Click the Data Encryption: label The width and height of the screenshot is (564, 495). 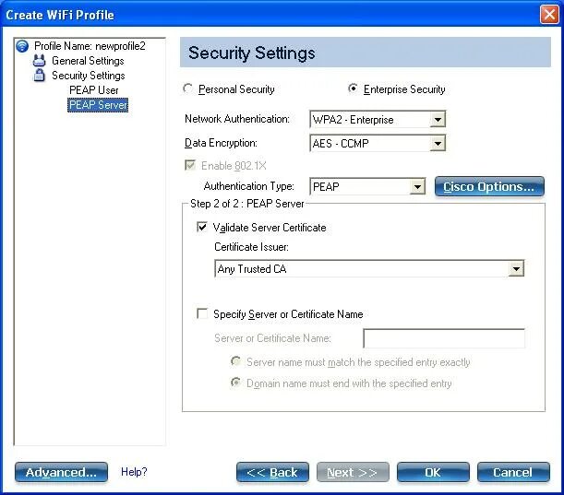[x=221, y=143]
